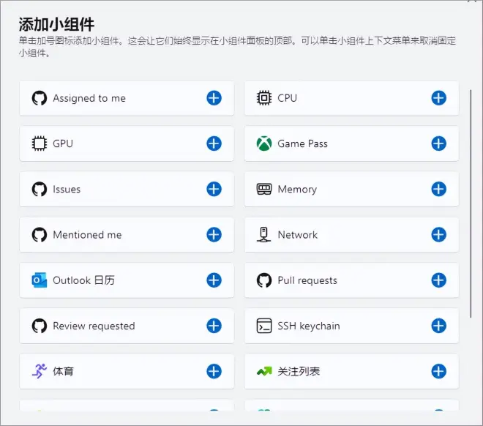Select the SSH keychain label

point(309,326)
